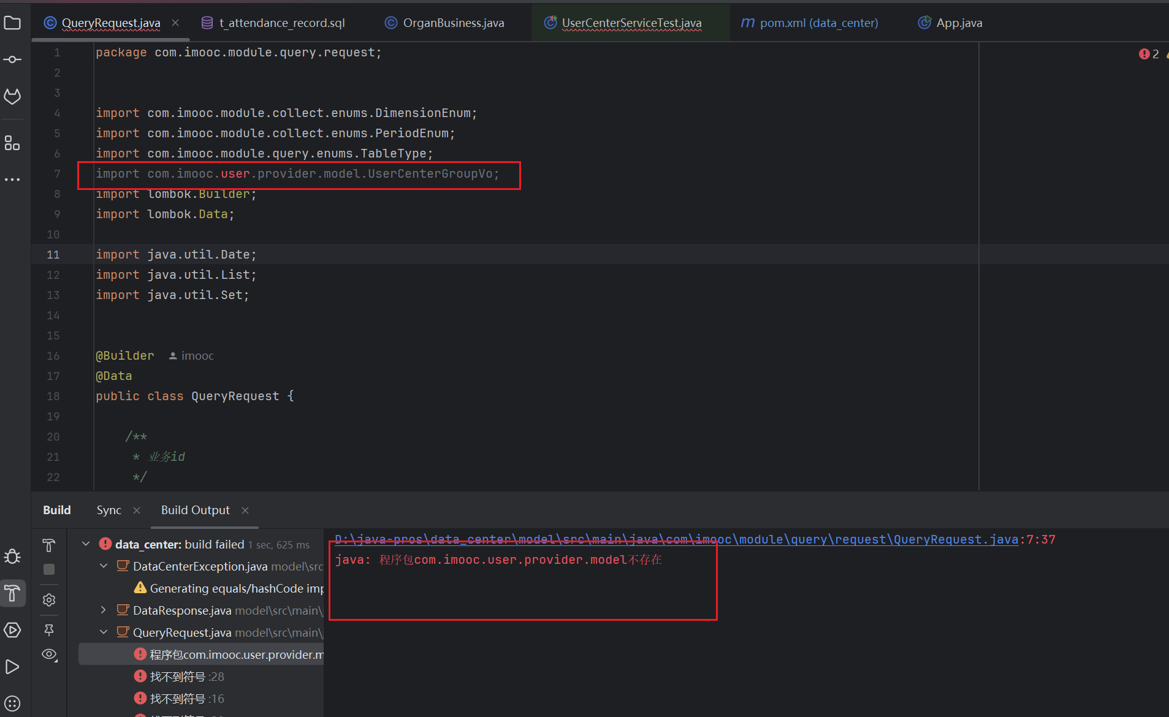The height and width of the screenshot is (717, 1169).
Task: Collapse the data_center build failed node
Action: (x=86, y=544)
